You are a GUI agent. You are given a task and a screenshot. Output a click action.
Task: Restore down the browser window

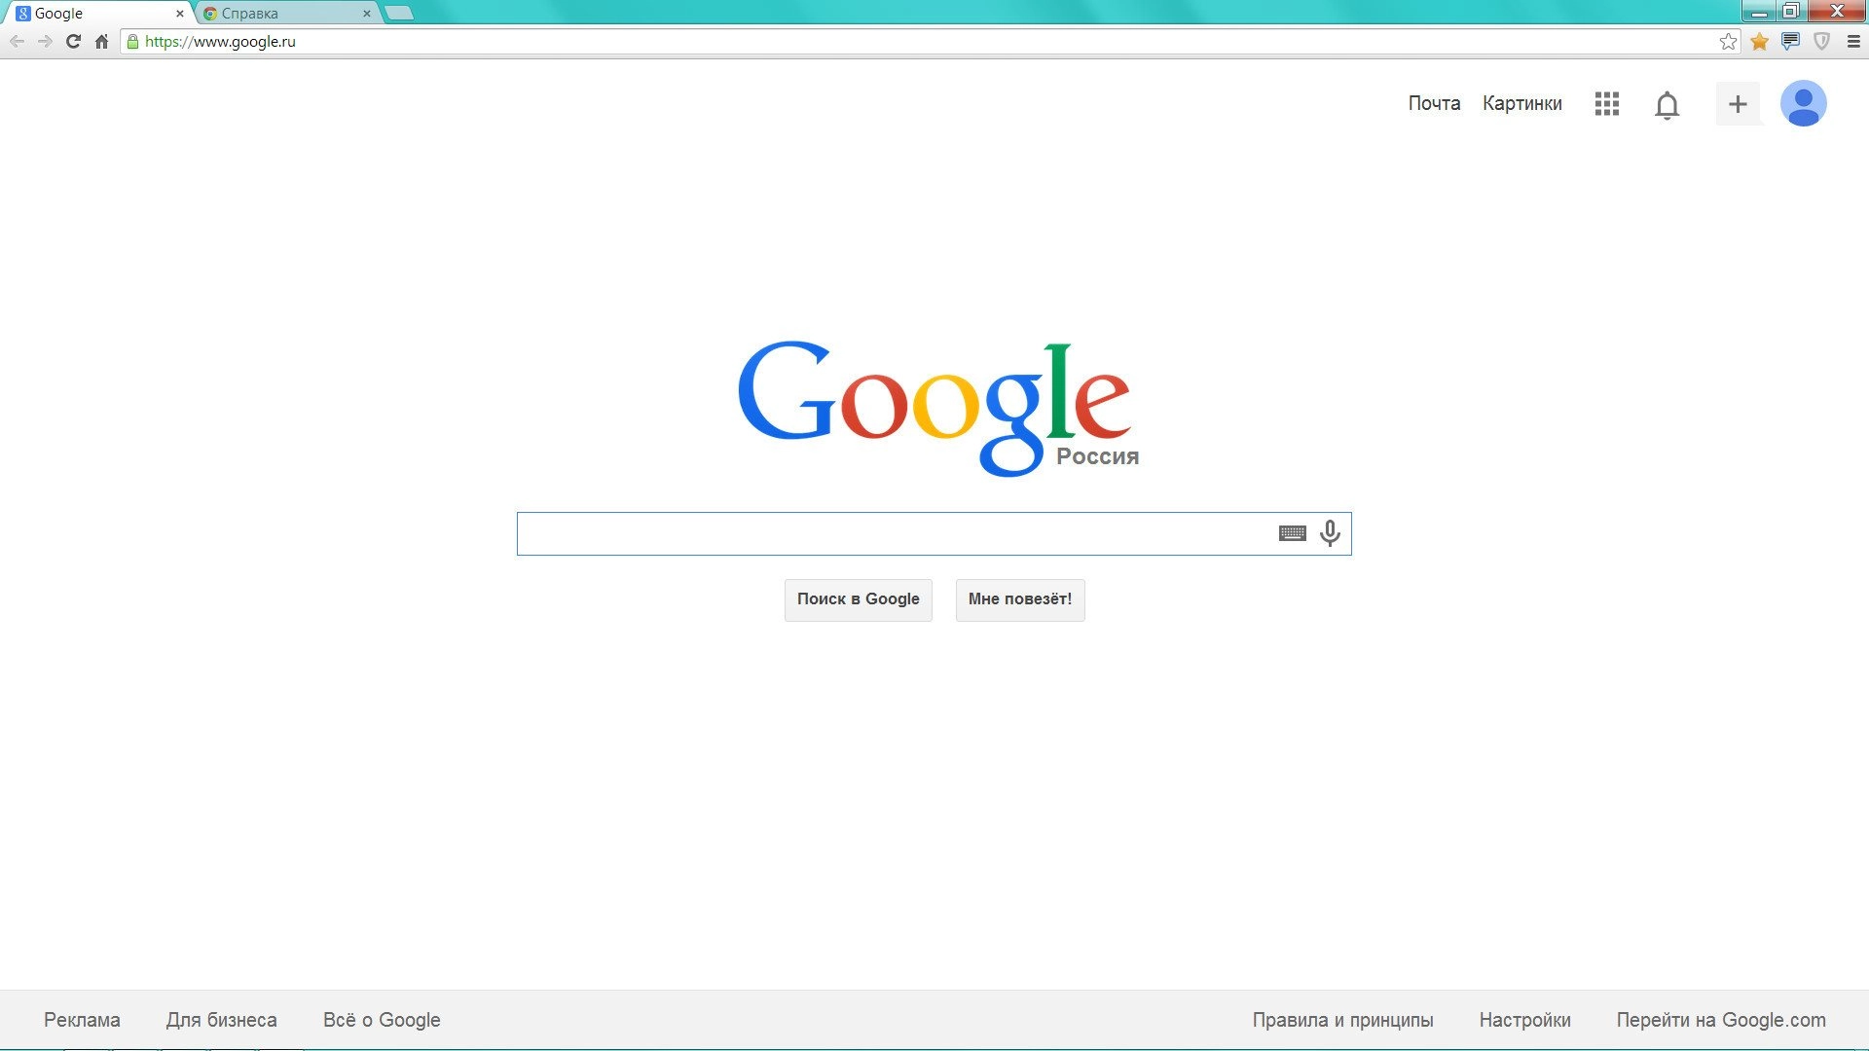[x=1791, y=12]
